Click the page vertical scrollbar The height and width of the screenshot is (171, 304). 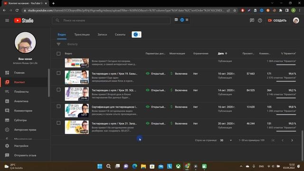pyautogui.click(x=302, y=145)
